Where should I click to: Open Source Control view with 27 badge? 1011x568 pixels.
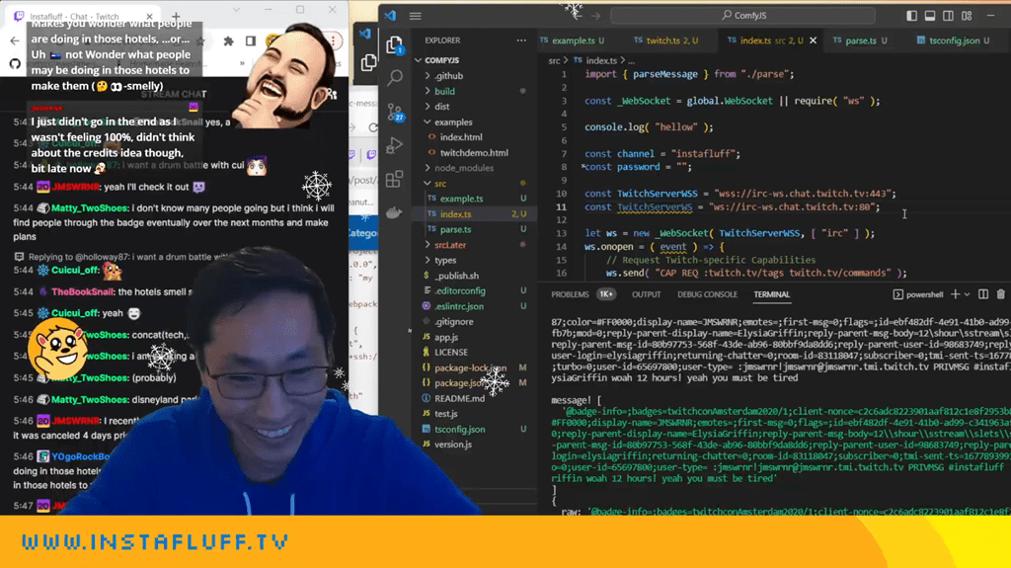[x=395, y=113]
